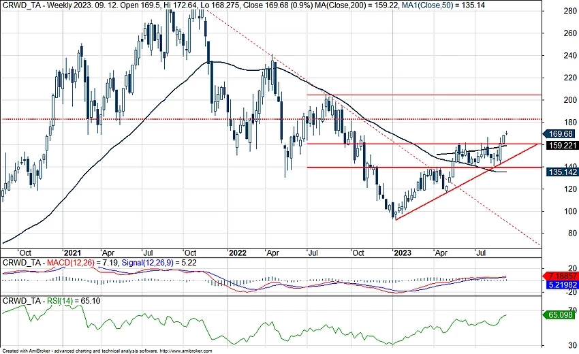Click the 280 price axis label
579x354 pixels.
569,11
